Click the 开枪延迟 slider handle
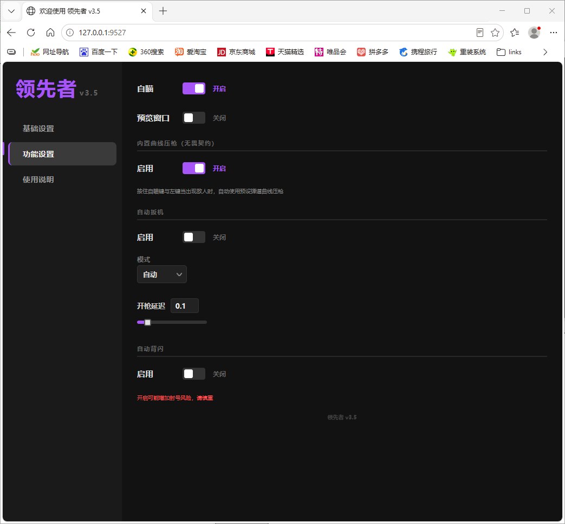The image size is (565, 524). [x=148, y=322]
